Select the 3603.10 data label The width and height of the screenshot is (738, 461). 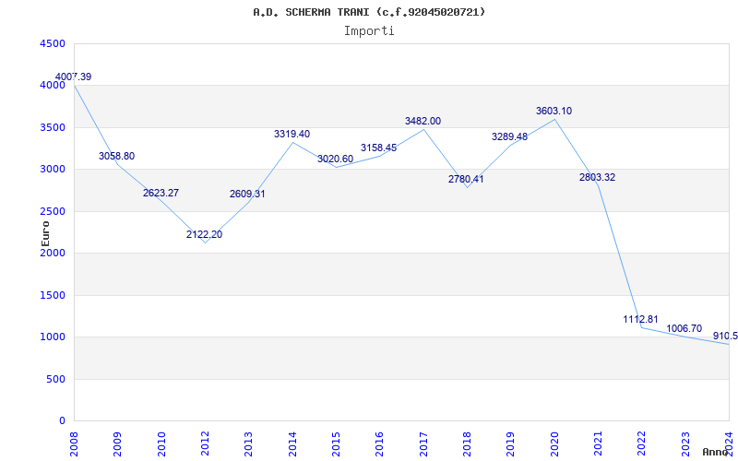(554, 111)
